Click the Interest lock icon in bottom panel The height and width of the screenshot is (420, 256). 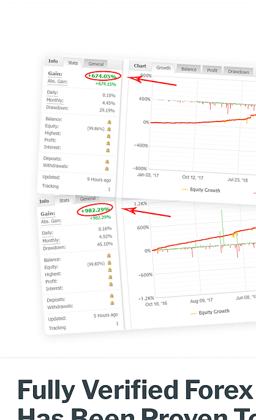tap(111, 284)
